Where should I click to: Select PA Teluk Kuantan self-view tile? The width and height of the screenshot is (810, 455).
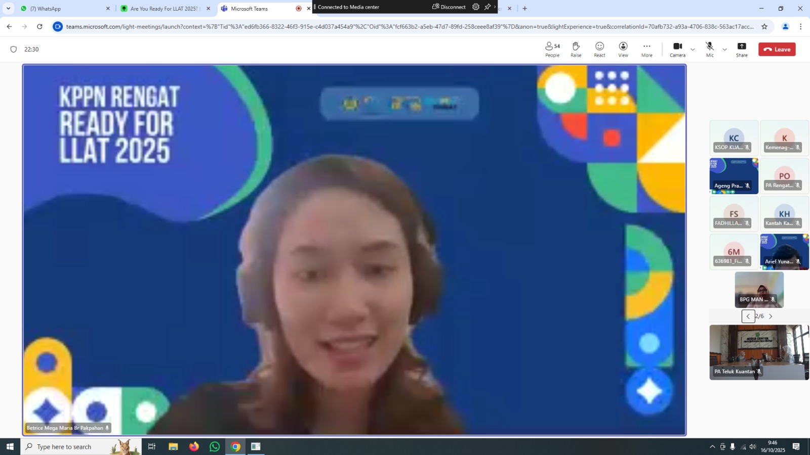[x=759, y=352]
